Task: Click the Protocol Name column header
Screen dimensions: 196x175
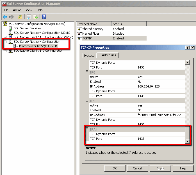Action: pos(94,24)
